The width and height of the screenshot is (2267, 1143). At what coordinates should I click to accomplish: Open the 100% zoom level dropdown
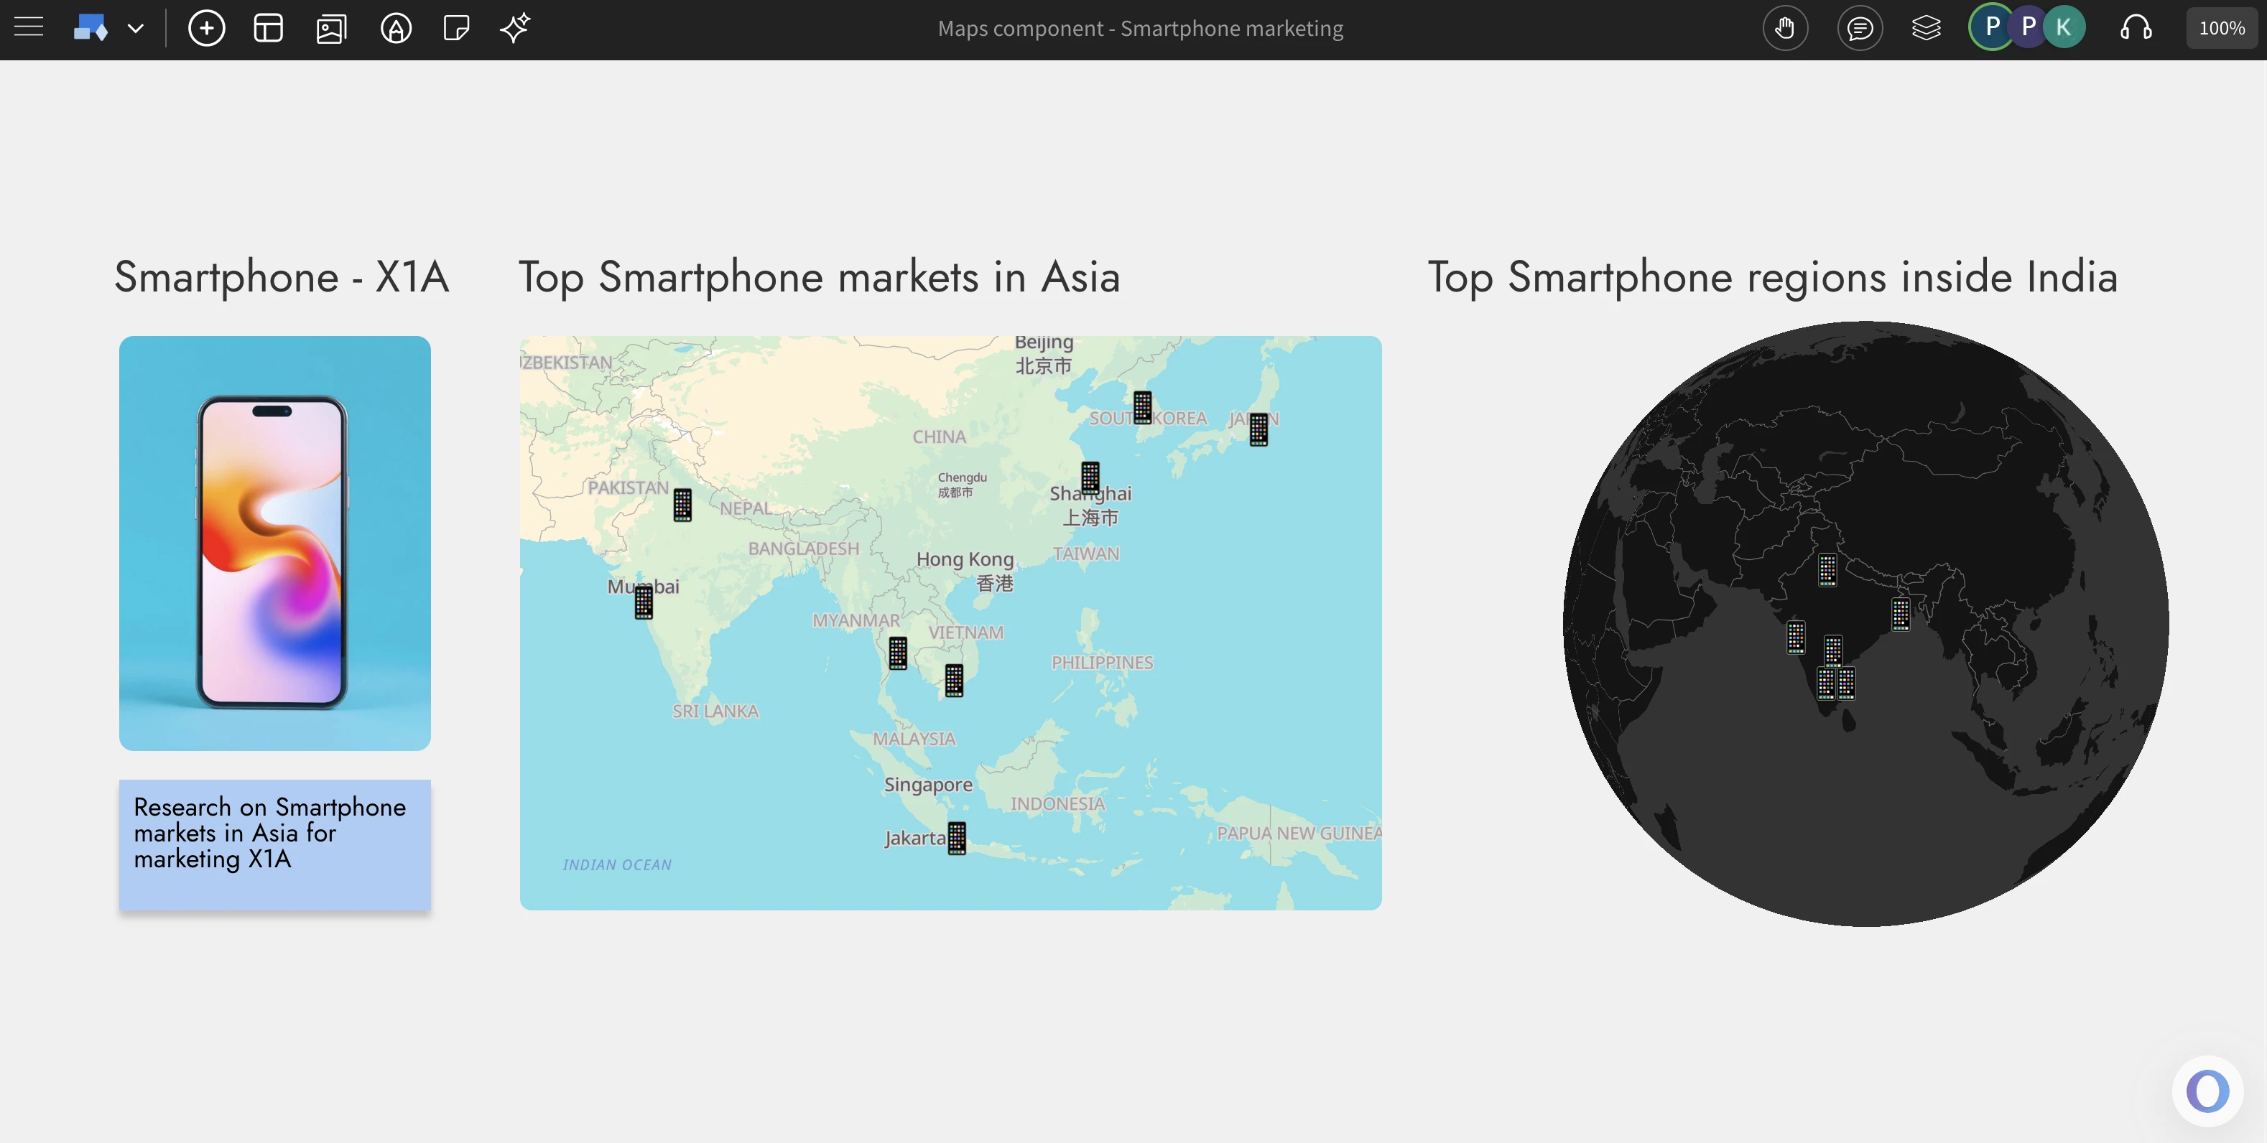pos(2221,28)
